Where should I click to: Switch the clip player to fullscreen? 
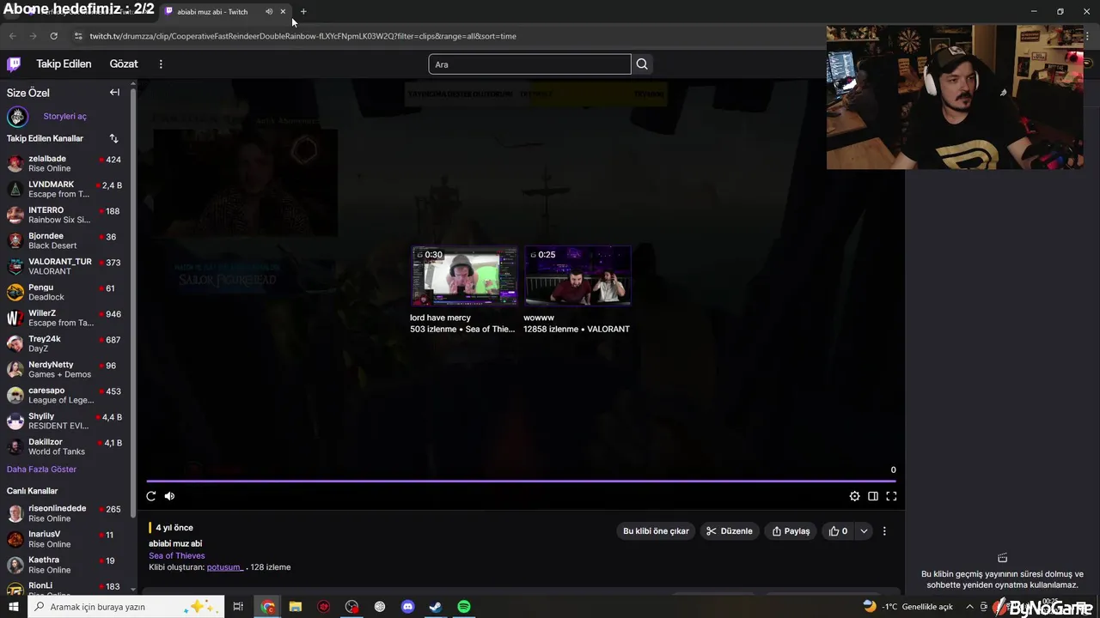coord(891,496)
